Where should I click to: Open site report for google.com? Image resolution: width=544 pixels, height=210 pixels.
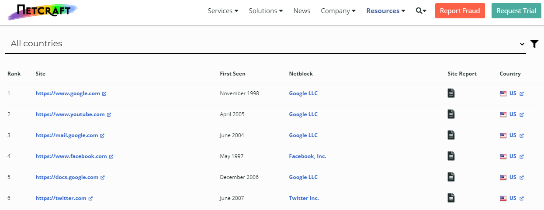[451, 93]
